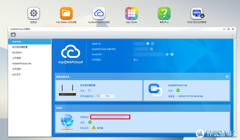This screenshot has width=240, height=140.
Task: Click the blurred DDNS 网络地址 field
Action: 110,117
